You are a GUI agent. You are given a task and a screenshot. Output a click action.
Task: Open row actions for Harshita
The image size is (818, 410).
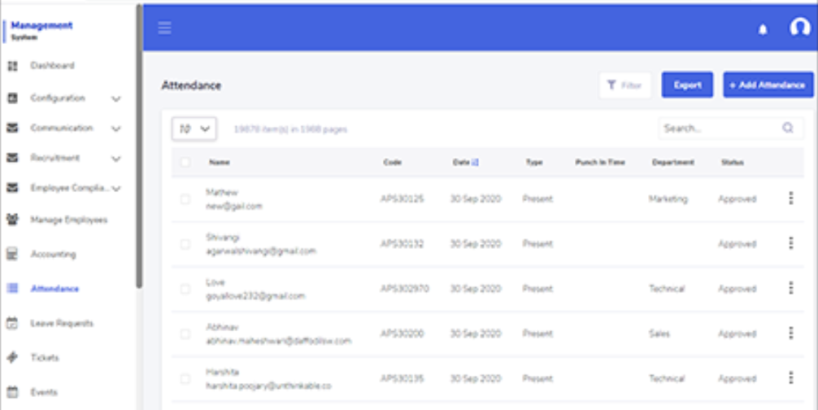click(791, 377)
